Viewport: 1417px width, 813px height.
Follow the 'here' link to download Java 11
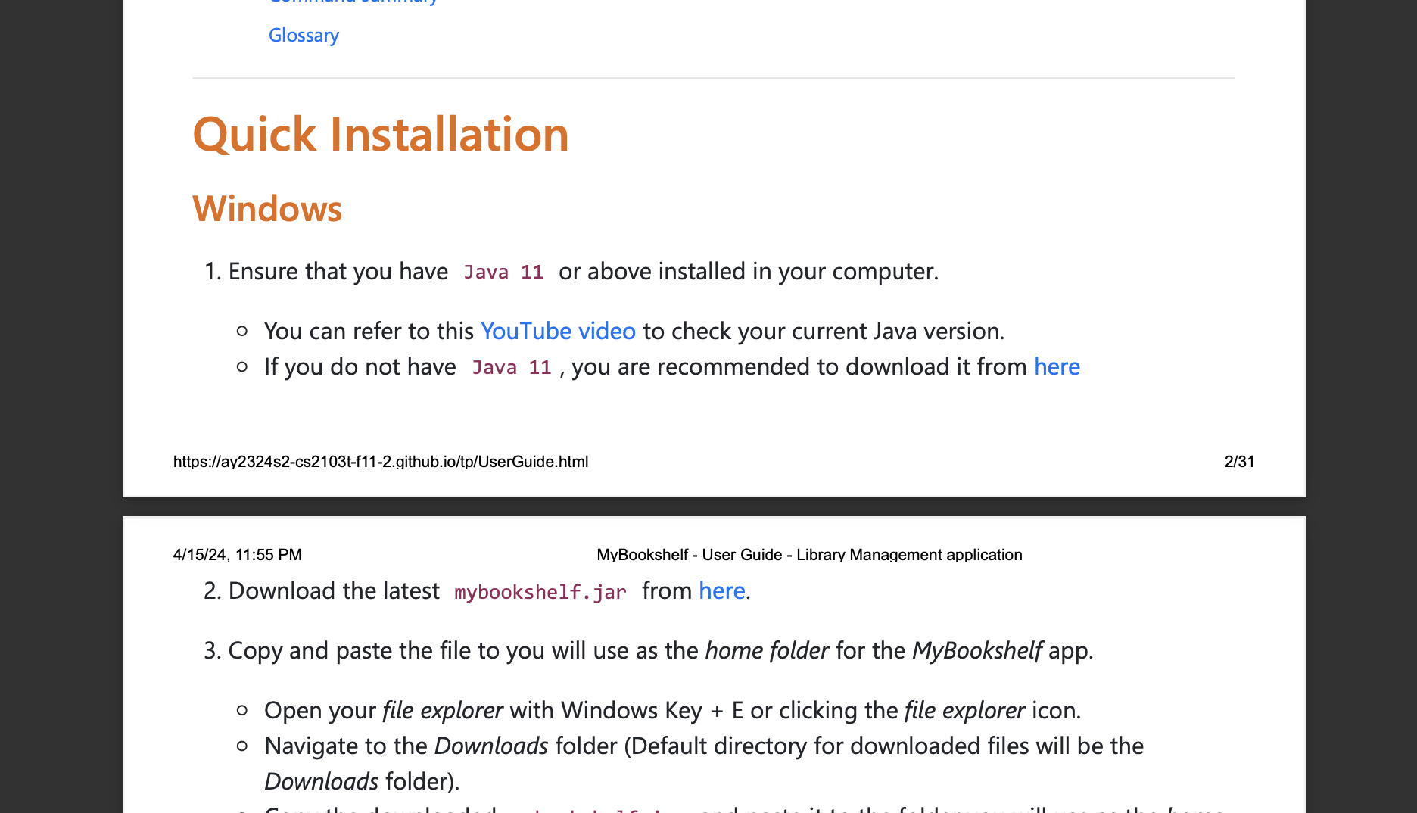coord(1057,367)
